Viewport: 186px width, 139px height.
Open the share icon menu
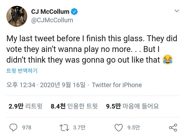173,127
